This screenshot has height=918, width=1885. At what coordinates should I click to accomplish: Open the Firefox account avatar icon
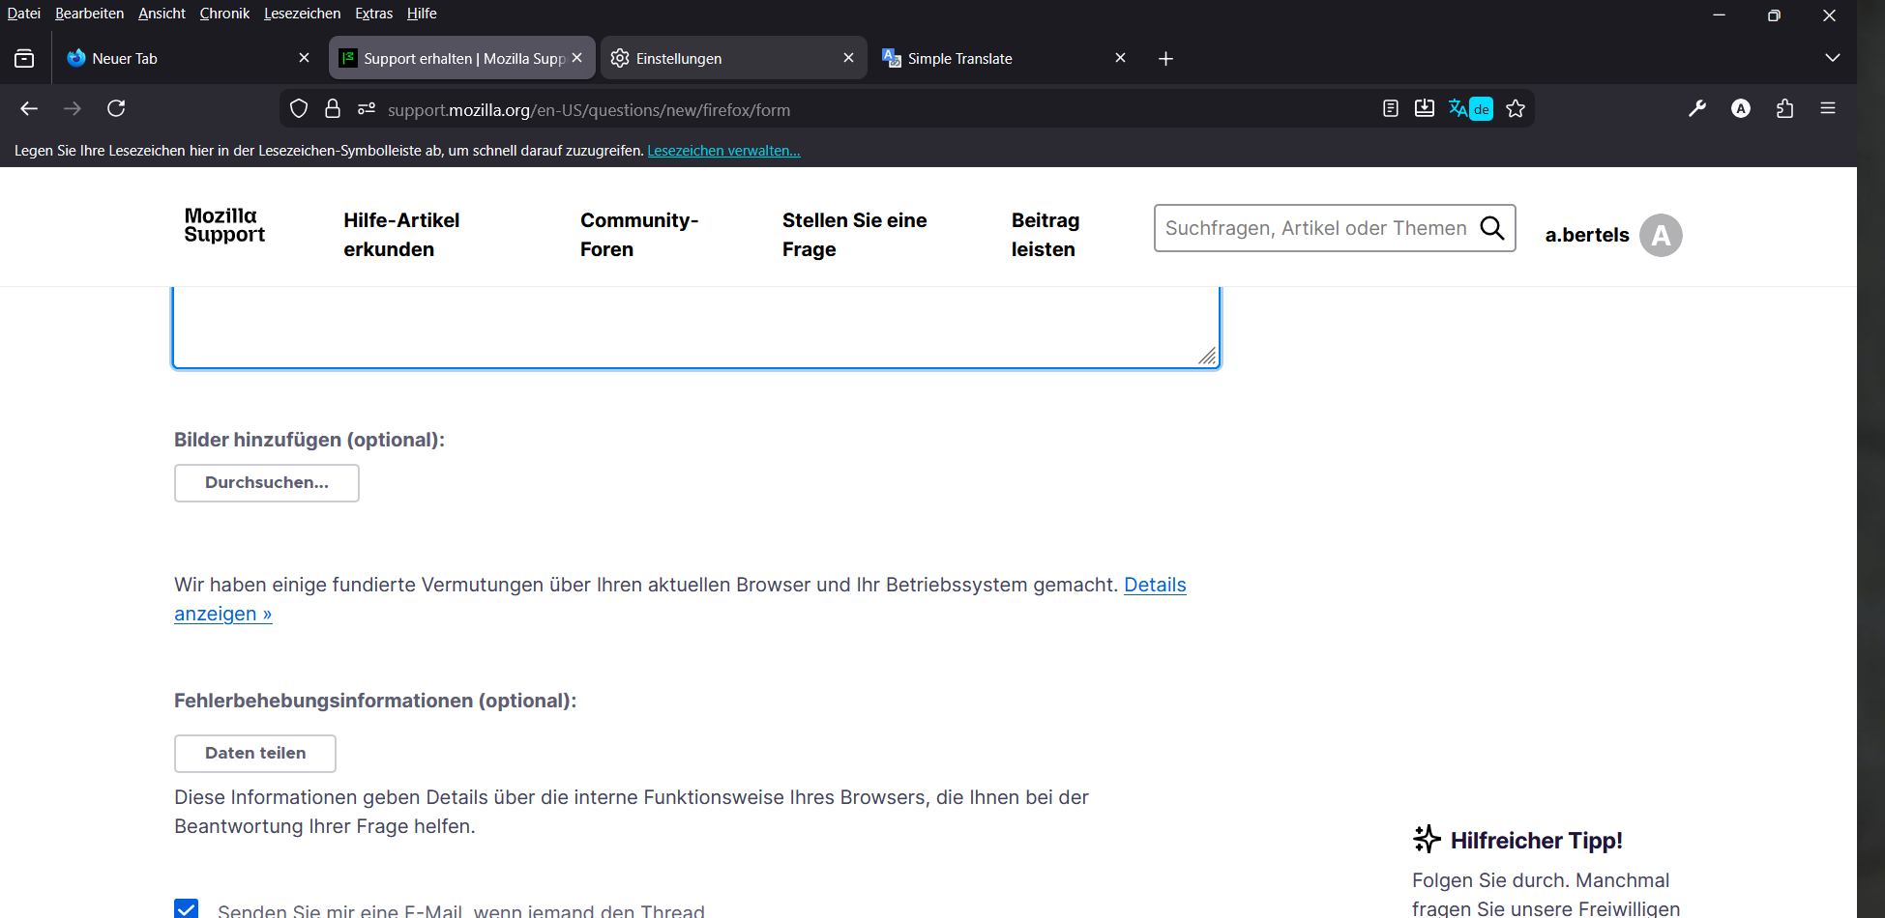[1740, 109]
